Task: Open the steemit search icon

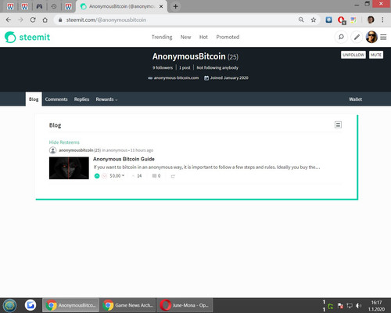Action: click(341, 37)
